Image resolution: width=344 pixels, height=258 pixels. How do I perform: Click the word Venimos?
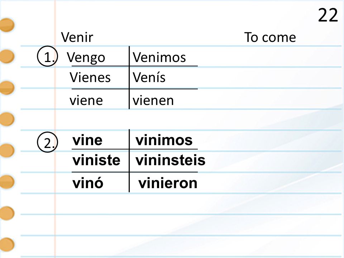(x=159, y=57)
